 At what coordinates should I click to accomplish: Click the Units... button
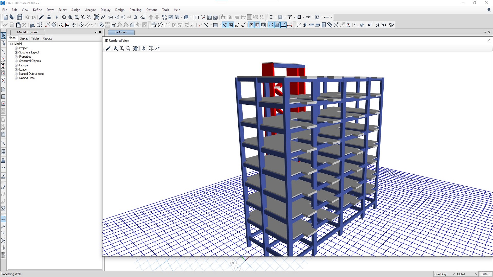pyautogui.click(x=485, y=274)
